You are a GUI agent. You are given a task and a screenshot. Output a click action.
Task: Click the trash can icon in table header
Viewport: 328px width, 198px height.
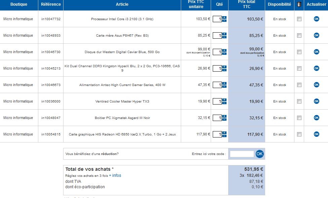pos(299,5)
